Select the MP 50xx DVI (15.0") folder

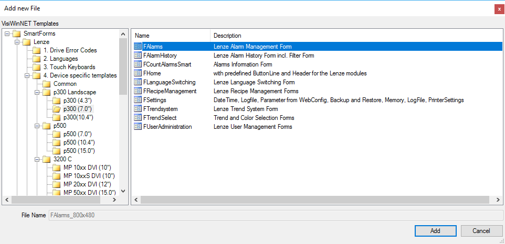click(90, 193)
